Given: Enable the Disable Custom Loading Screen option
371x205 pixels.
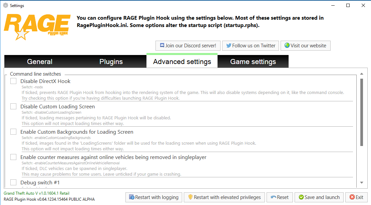Looking at the screenshot, I should 13,106.
